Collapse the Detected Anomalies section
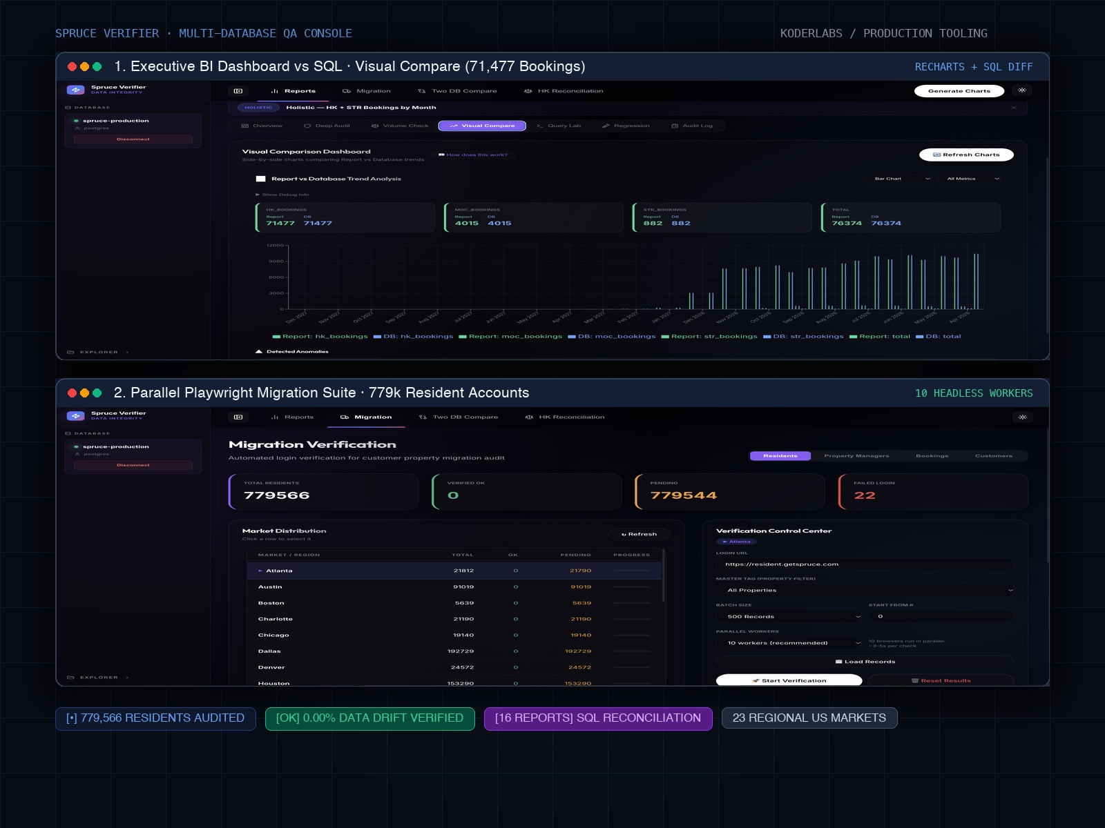This screenshot has width=1105, height=828. [292, 352]
